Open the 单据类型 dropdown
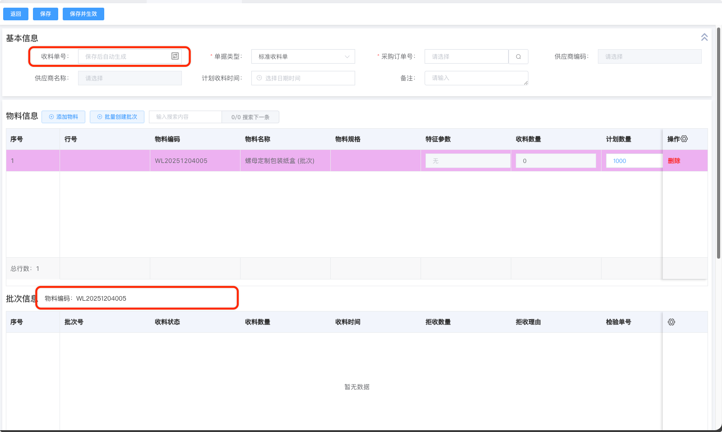 [x=303, y=56]
